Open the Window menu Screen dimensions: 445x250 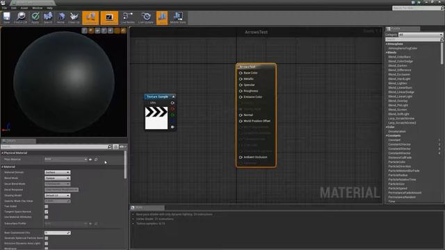point(37,8)
